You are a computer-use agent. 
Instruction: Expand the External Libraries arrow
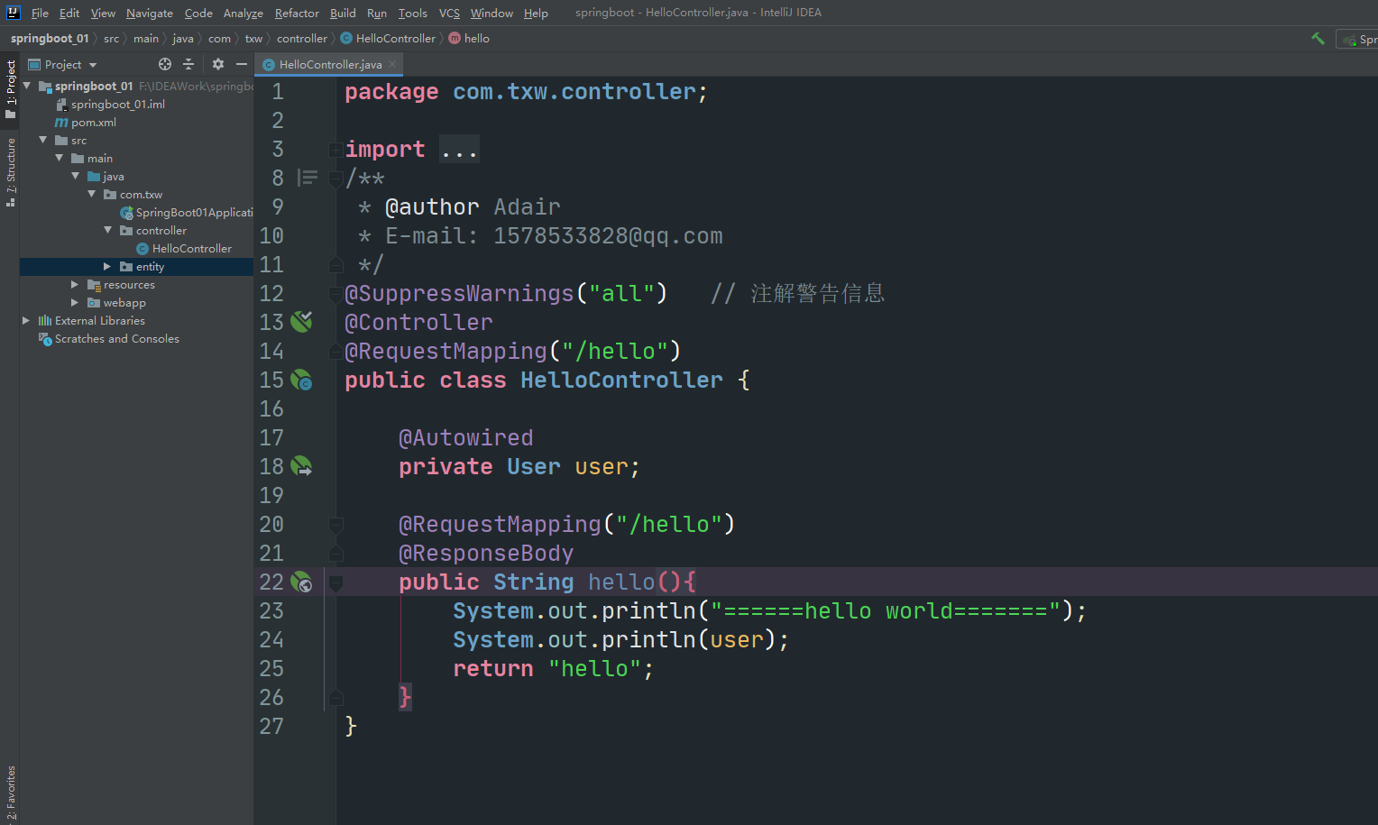coord(26,320)
